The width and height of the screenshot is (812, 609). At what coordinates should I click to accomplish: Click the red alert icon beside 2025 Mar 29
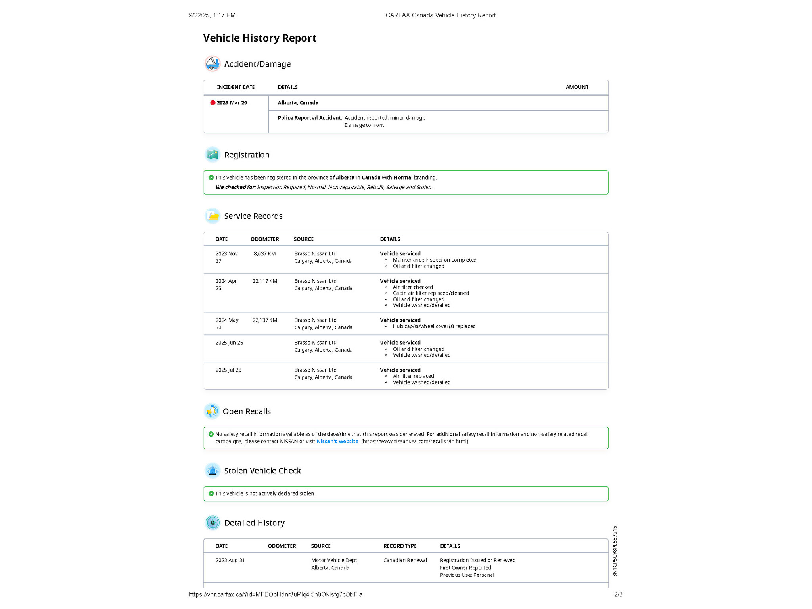click(x=213, y=103)
